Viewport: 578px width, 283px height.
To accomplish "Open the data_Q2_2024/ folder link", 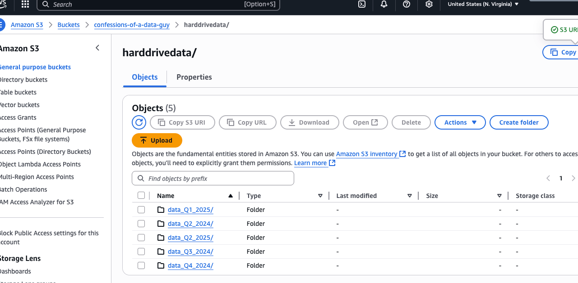I will click(x=190, y=224).
